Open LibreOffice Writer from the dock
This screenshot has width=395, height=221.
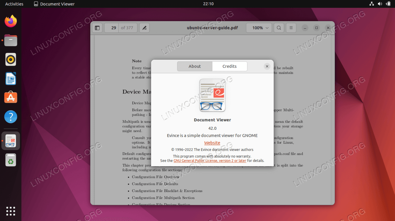pyautogui.click(x=11, y=79)
